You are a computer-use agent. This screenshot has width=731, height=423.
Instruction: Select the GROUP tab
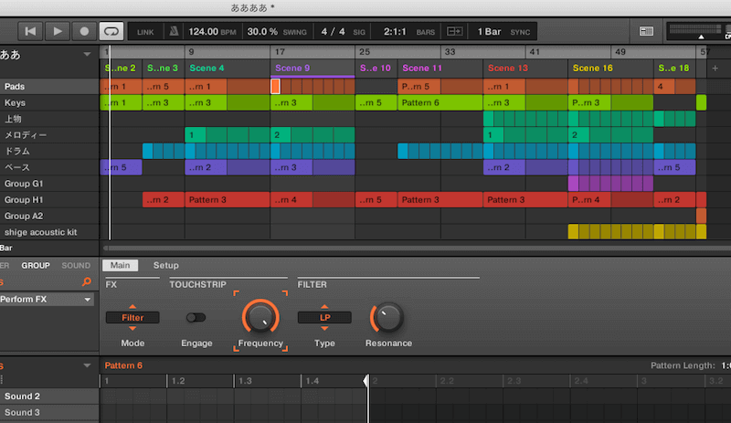[x=36, y=266]
